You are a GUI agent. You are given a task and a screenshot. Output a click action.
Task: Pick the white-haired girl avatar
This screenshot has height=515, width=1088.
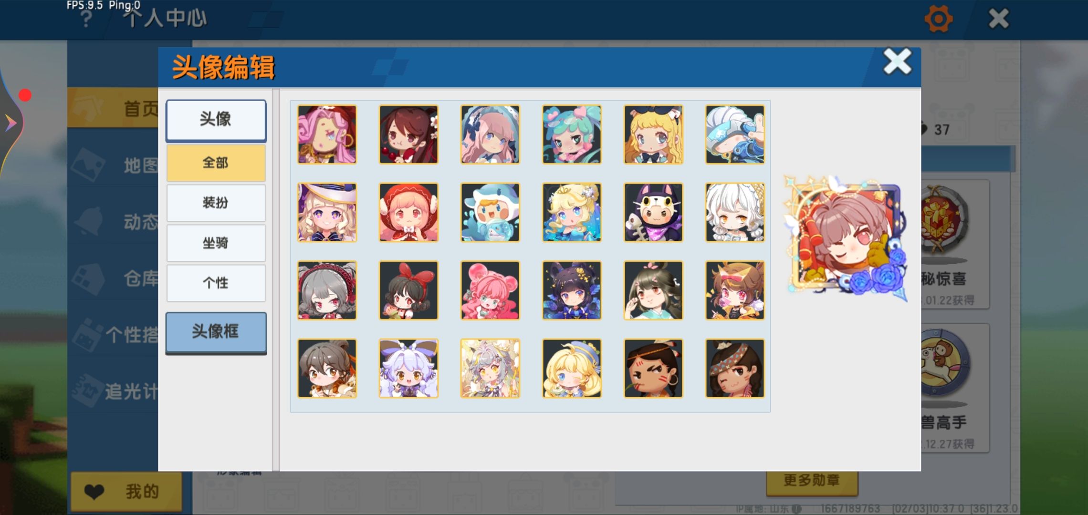pyautogui.click(x=735, y=212)
